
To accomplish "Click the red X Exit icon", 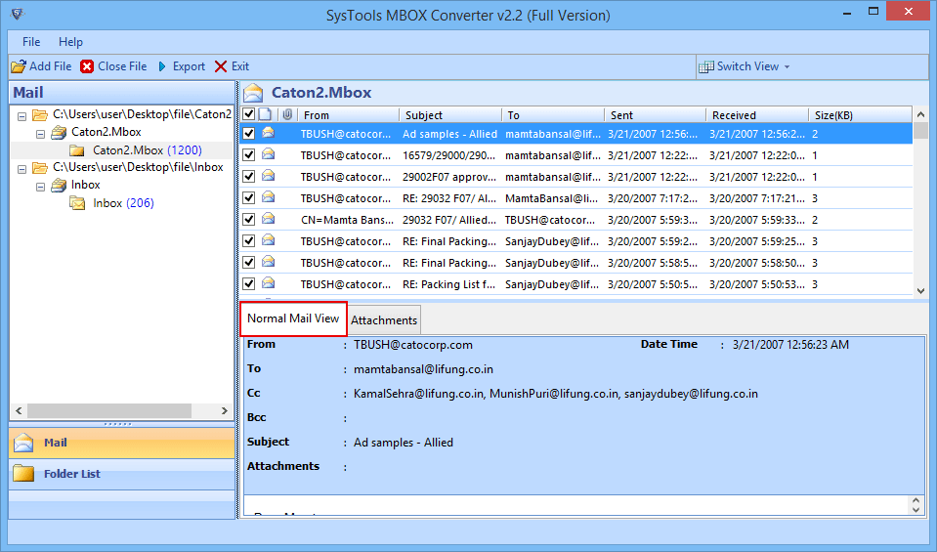I will click(x=221, y=66).
